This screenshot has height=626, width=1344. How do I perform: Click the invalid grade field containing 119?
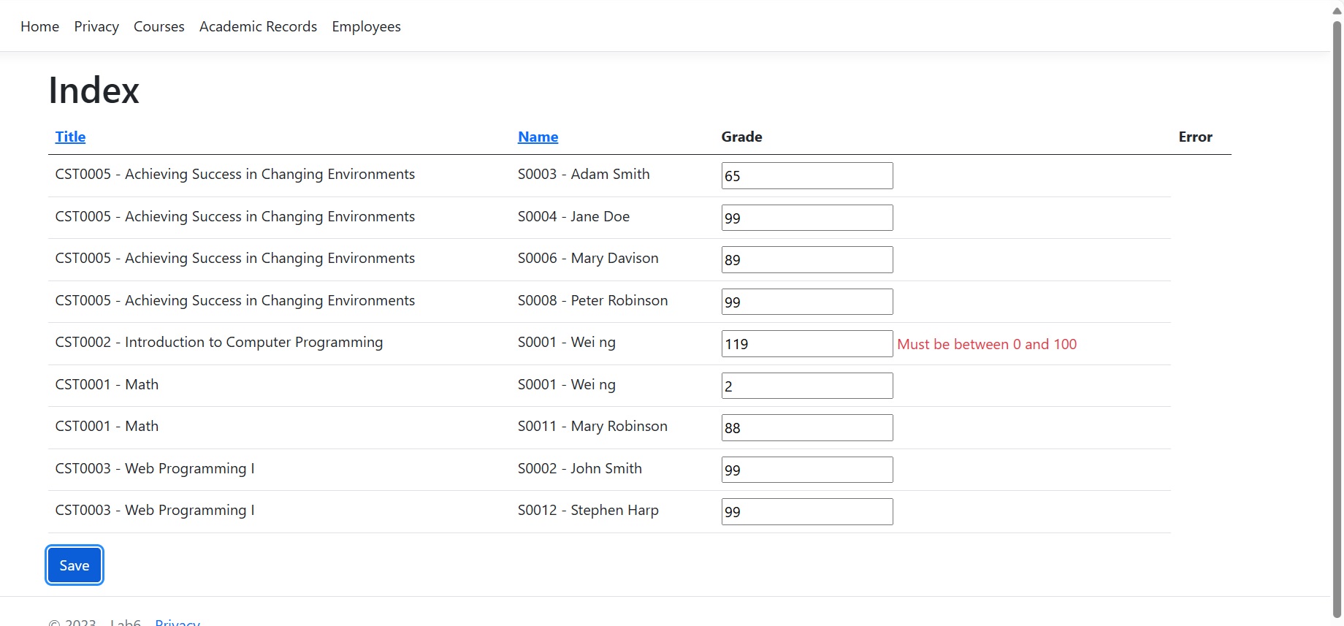(x=806, y=344)
